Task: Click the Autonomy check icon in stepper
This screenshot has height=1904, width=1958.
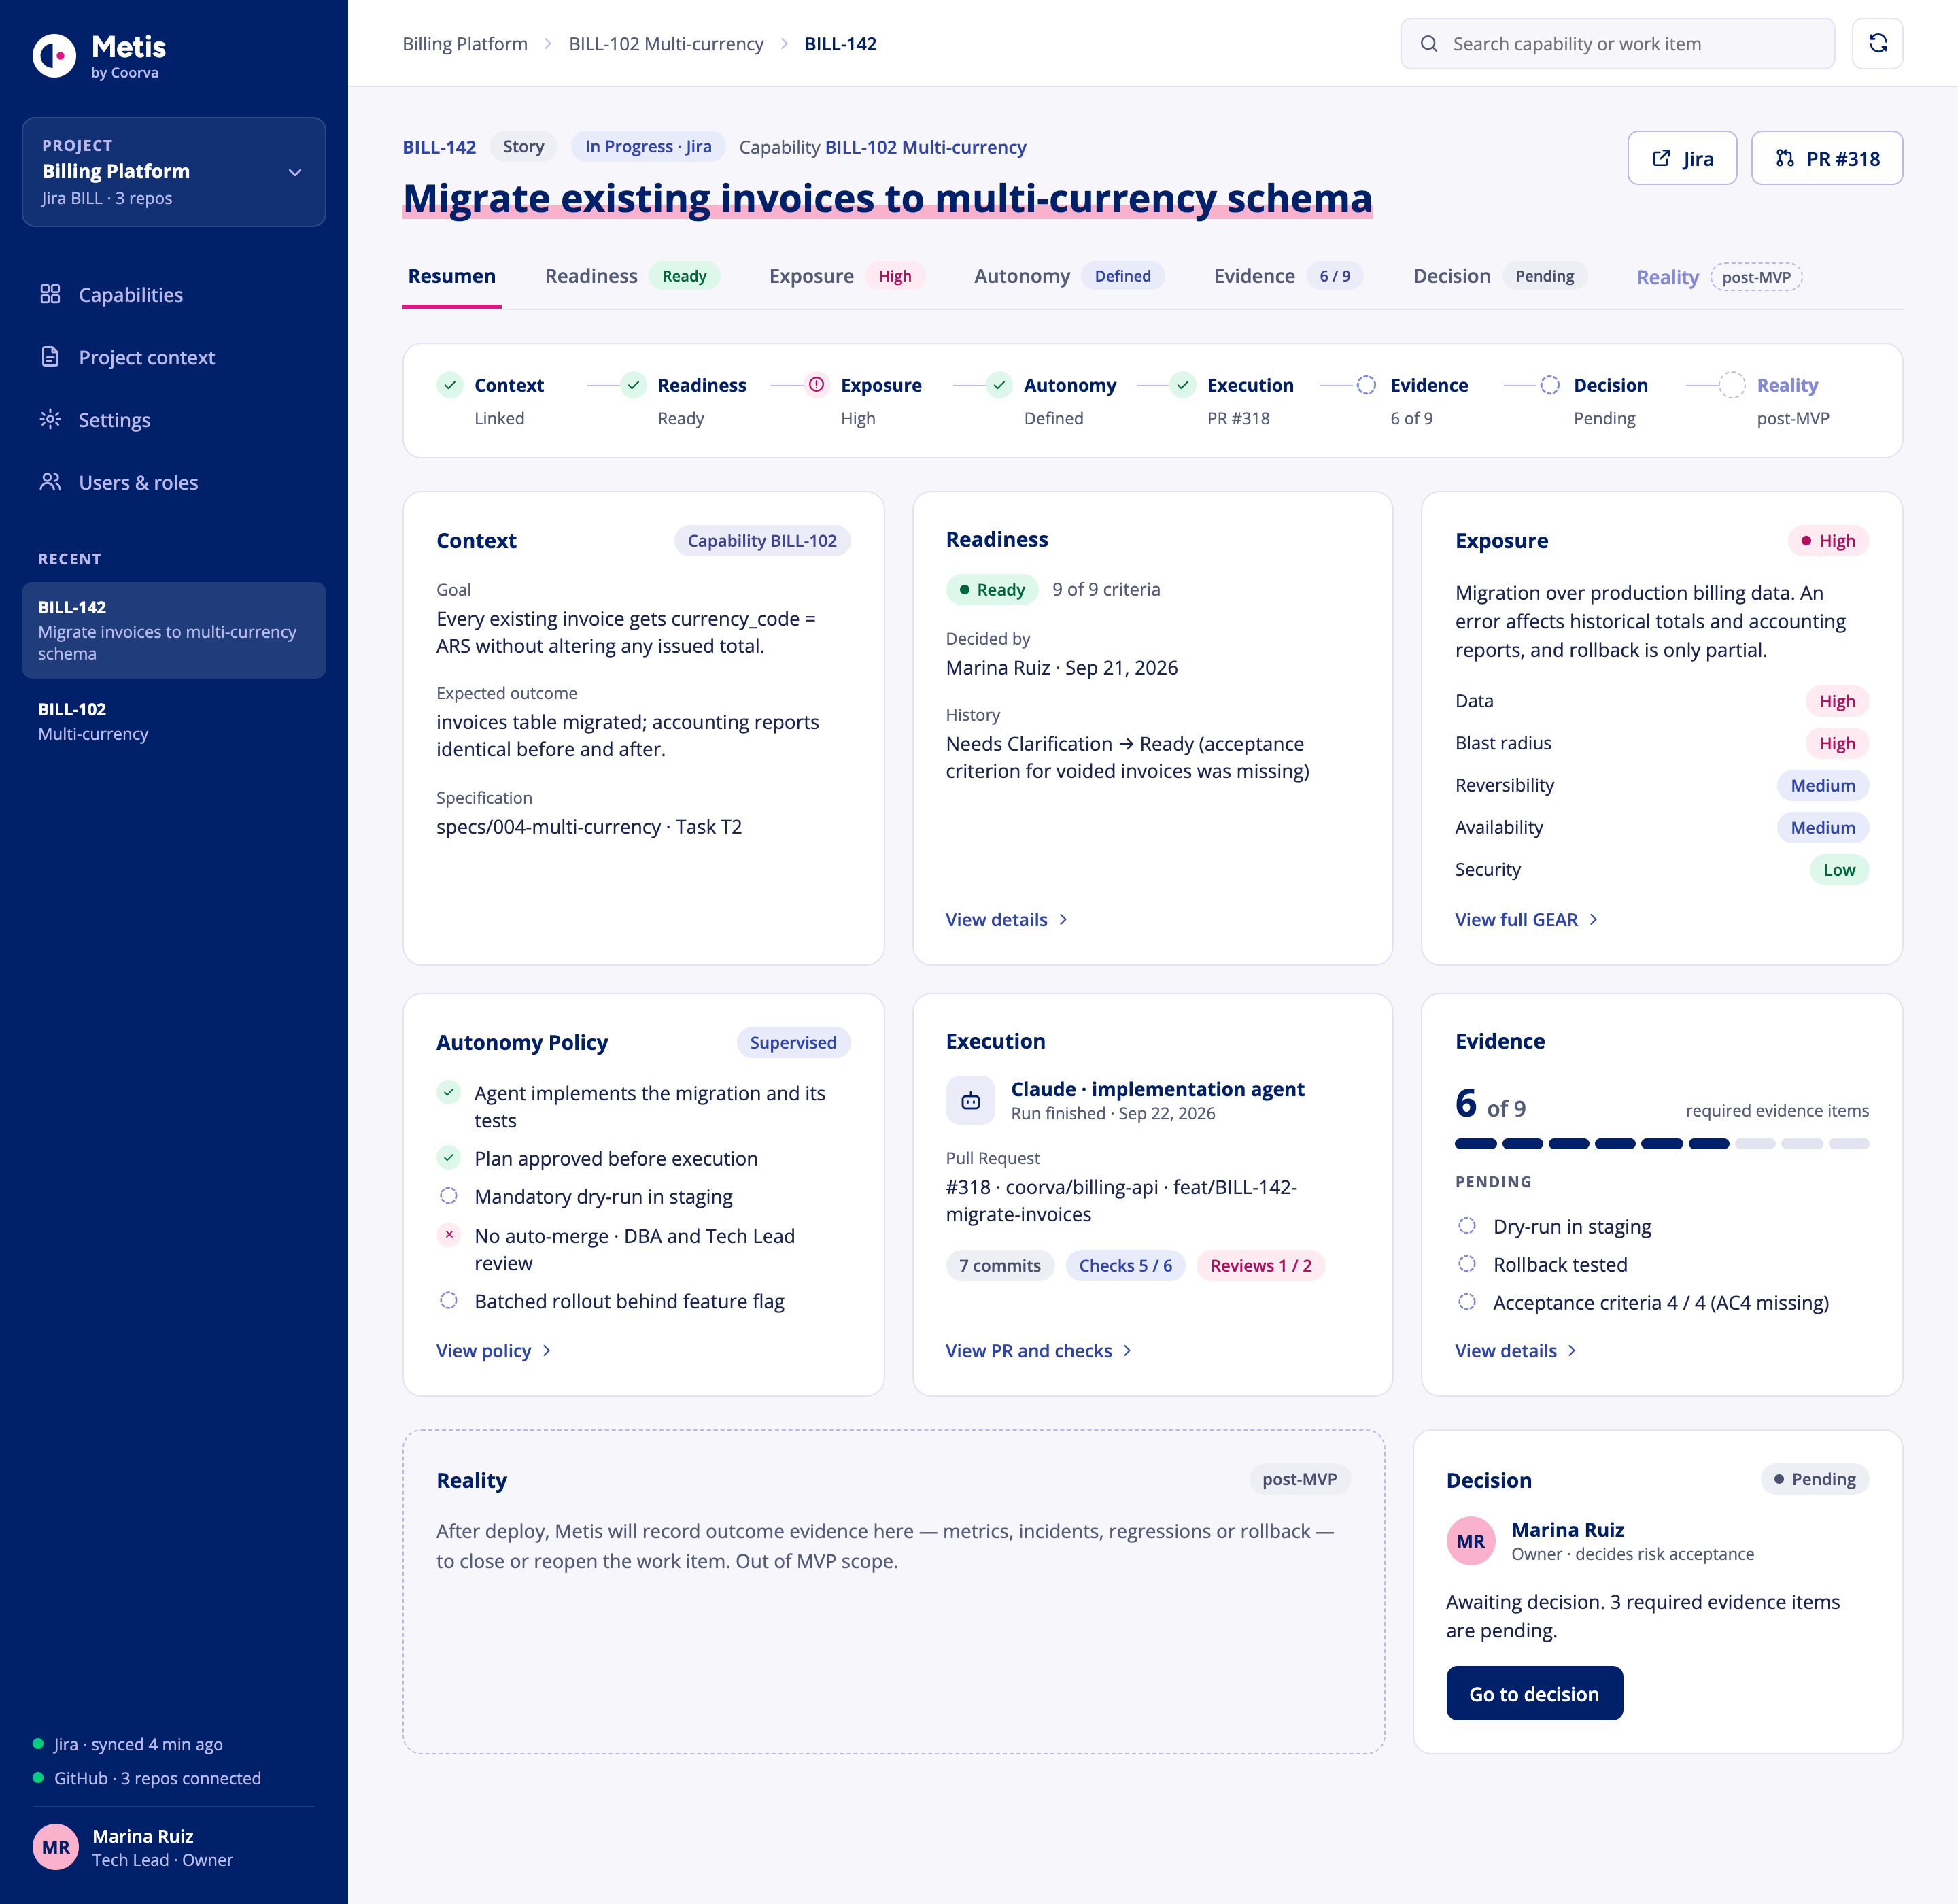Action: (x=999, y=385)
